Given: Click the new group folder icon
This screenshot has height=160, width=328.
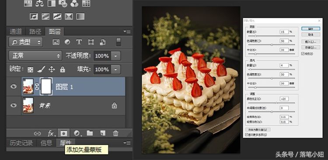Looking at the screenshot, I should point(90,133).
